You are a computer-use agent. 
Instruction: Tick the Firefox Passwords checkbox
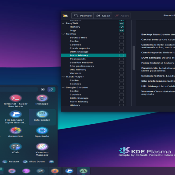click(x=122, y=59)
